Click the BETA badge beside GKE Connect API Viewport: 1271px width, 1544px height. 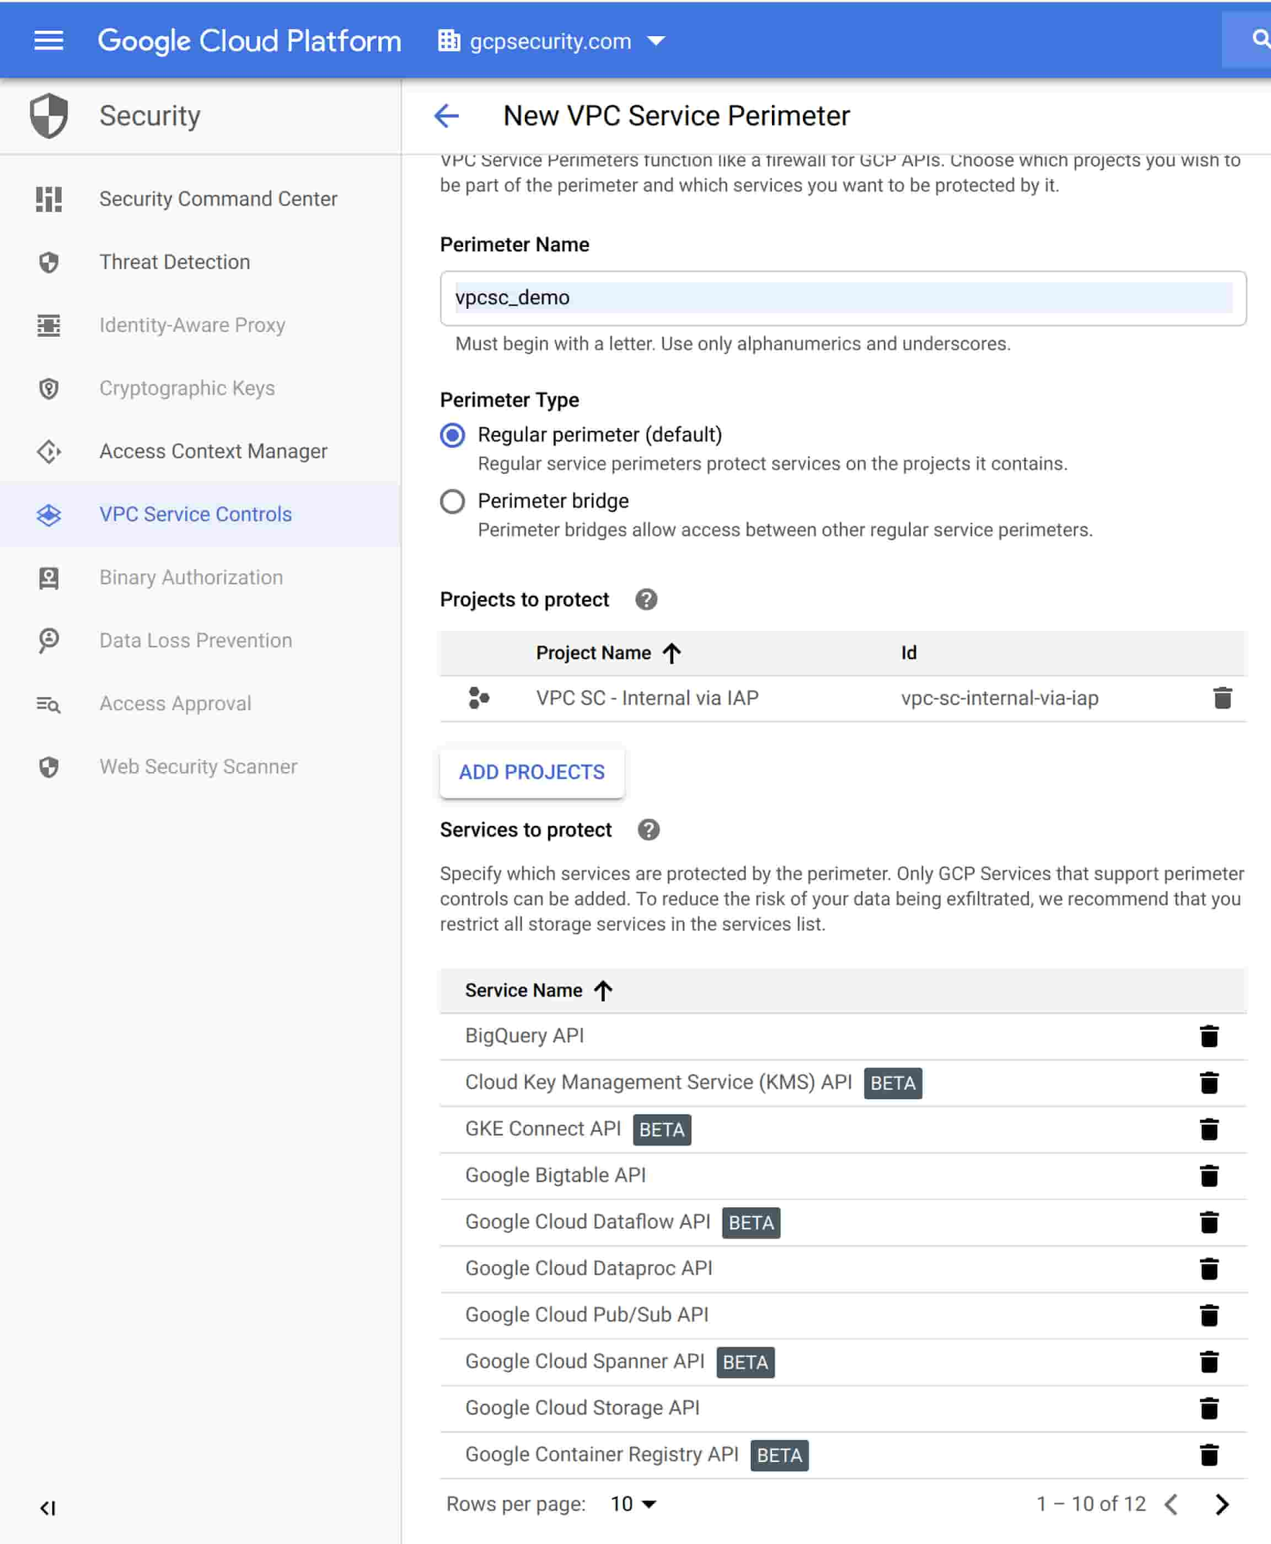[x=661, y=1129]
